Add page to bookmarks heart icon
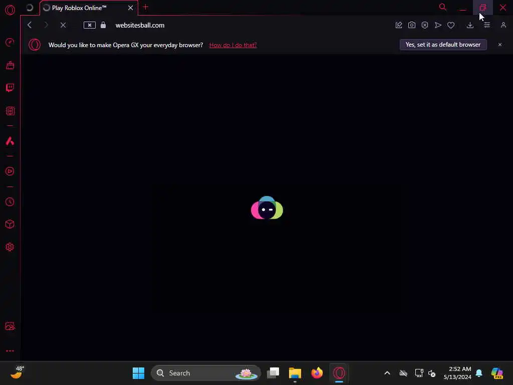The width and height of the screenshot is (513, 385). (451, 25)
